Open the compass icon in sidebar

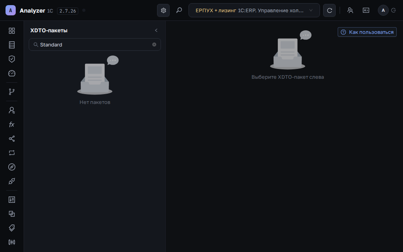click(12, 167)
